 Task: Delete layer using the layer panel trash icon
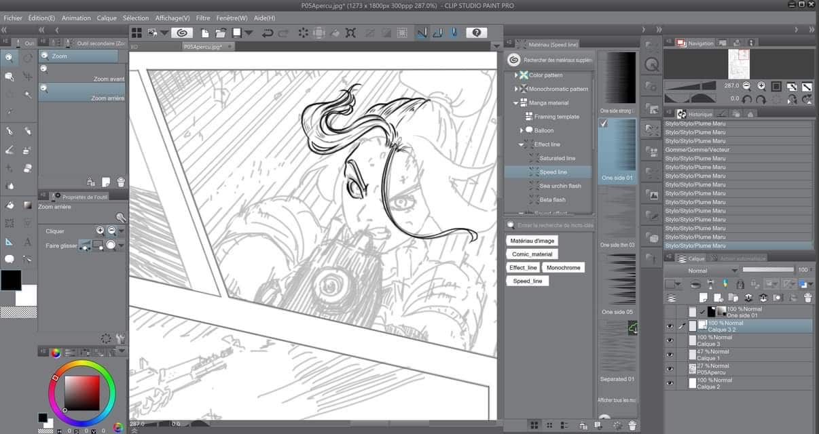(807, 298)
